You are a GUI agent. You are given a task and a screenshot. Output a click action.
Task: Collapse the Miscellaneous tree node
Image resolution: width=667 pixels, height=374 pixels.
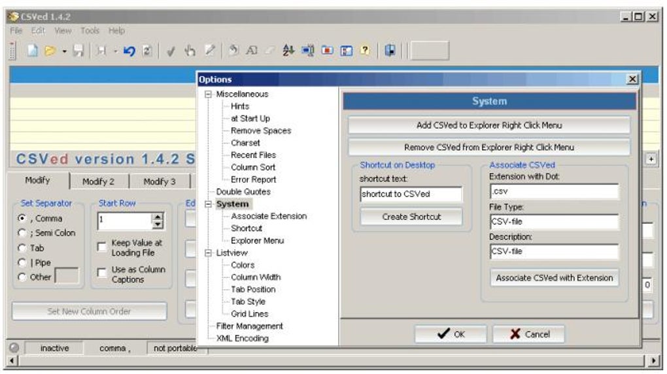(x=208, y=94)
